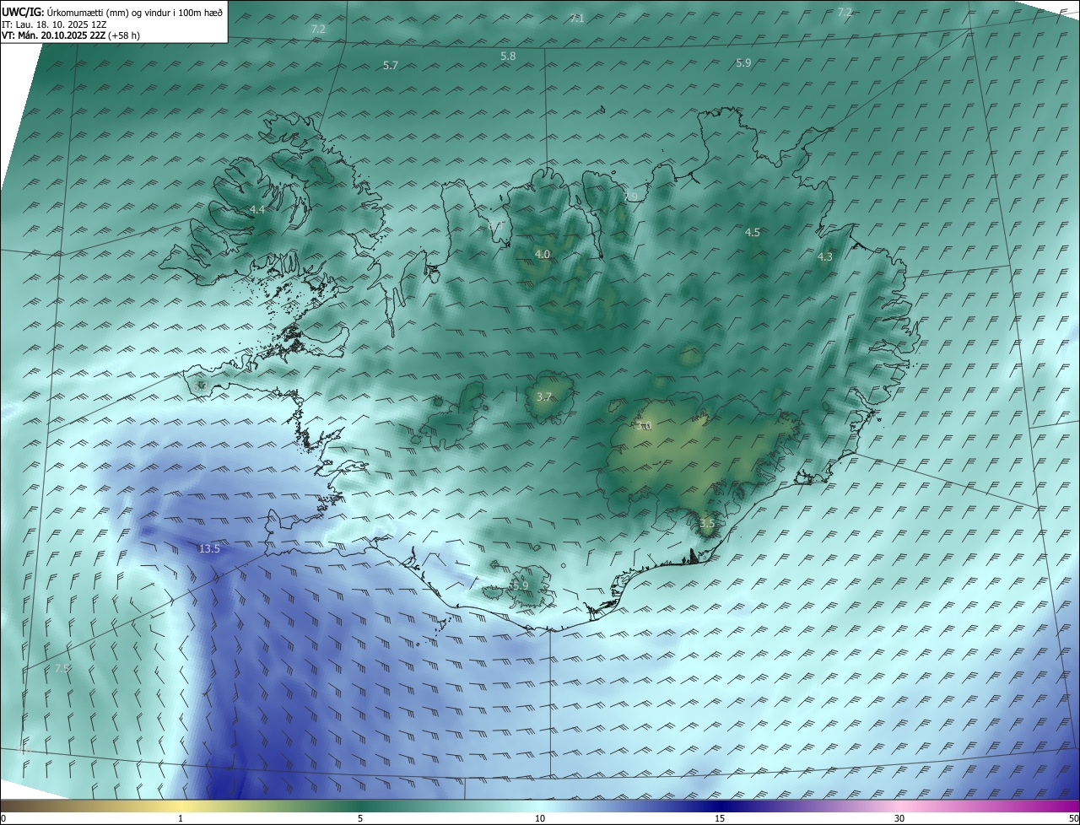
Task: Click the 3.7 value on the central glacier
Action: pos(544,396)
